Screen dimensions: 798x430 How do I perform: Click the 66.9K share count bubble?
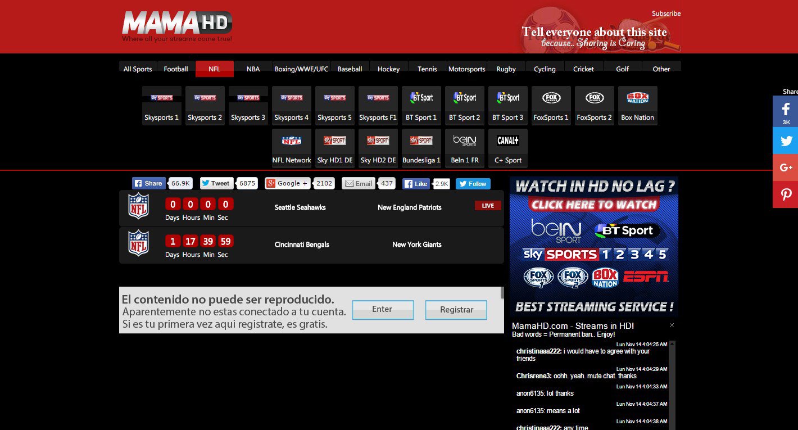181,183
